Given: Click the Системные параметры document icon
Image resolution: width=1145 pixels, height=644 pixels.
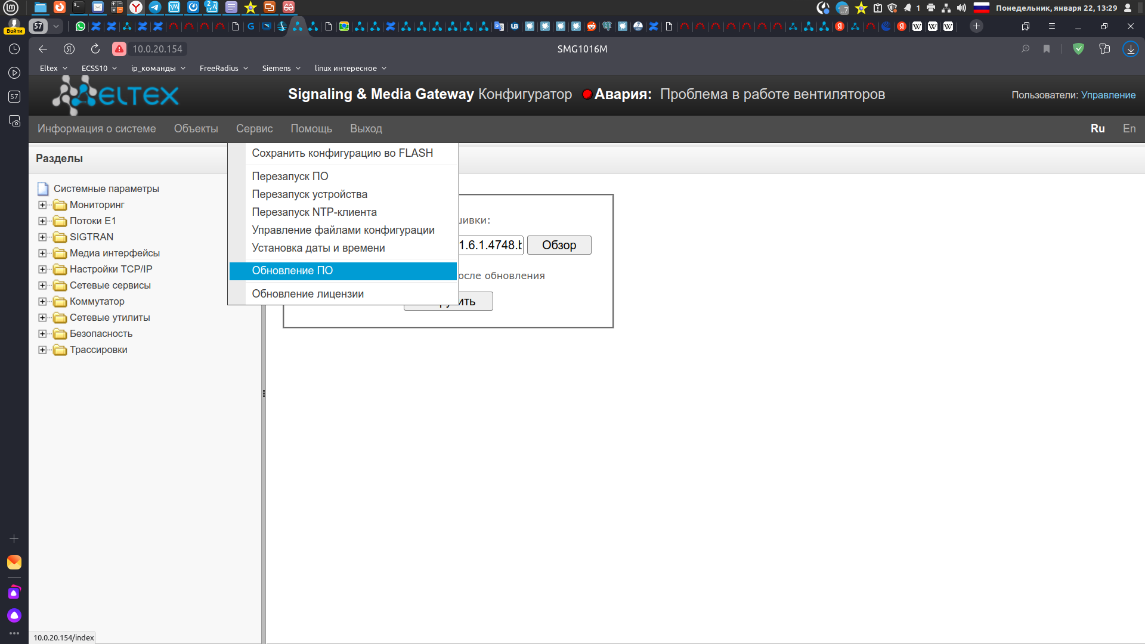Looking at the screenshot, I should point(43,189).
